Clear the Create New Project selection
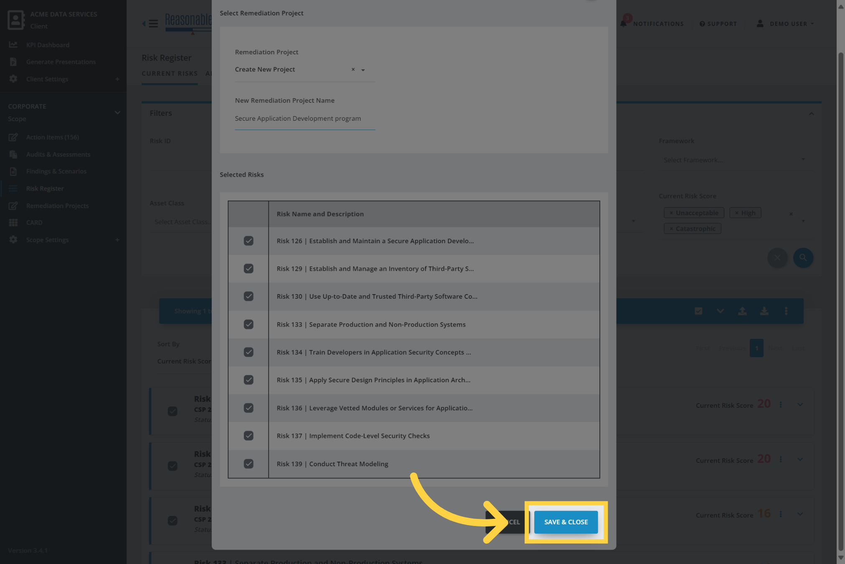Viewport: 845px width, 564px height. click(353, 69)
